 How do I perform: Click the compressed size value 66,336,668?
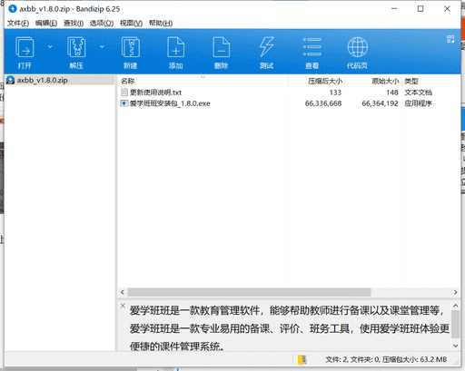323,103
